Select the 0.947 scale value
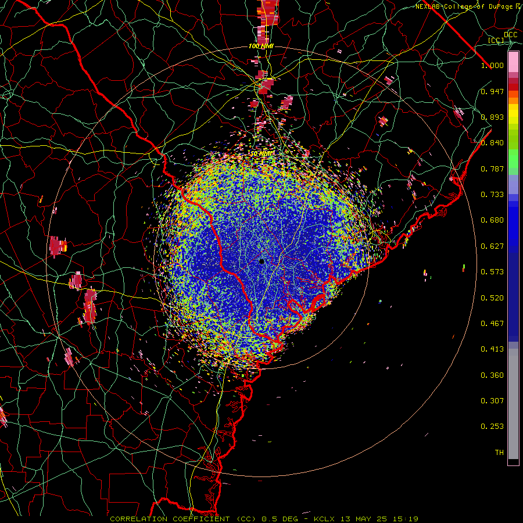 (492, 91)
